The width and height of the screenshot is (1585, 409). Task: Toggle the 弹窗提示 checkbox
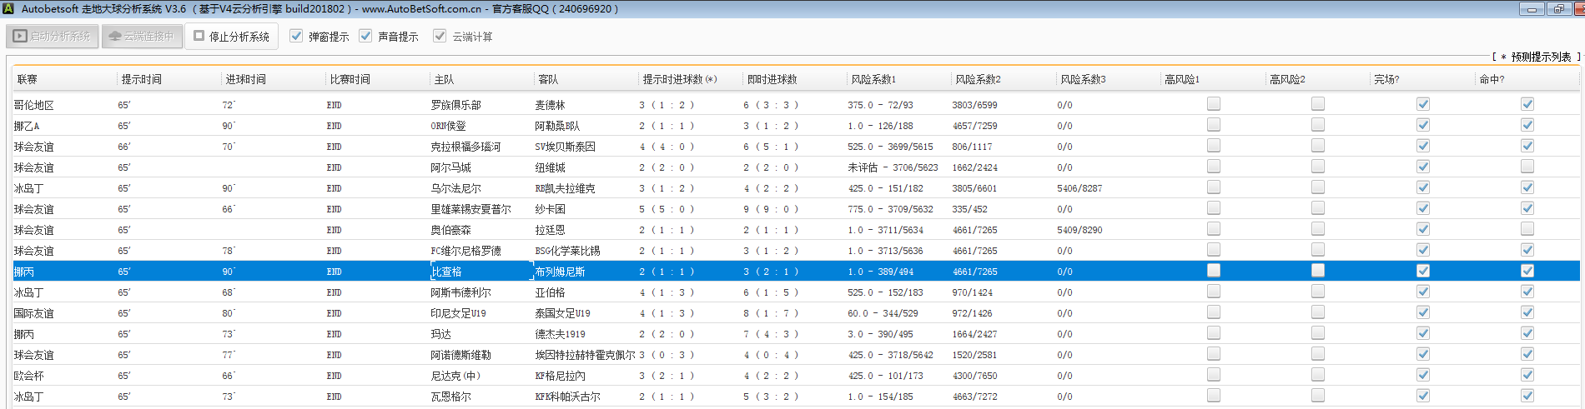(296, 37)
